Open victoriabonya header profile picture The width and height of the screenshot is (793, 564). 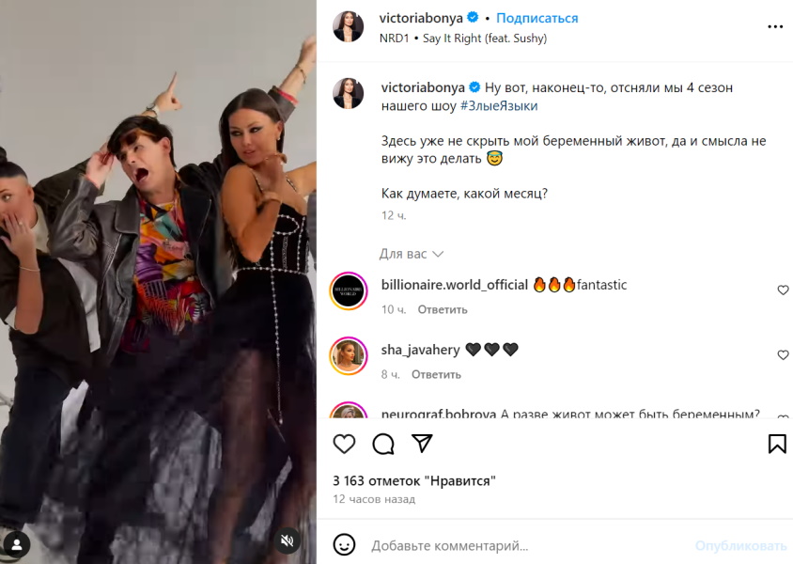tap(349, 27)
